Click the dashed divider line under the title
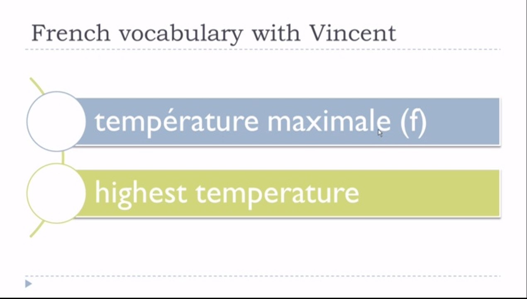Viewport: 527px width, 299px height. click(x=263, y=49)
